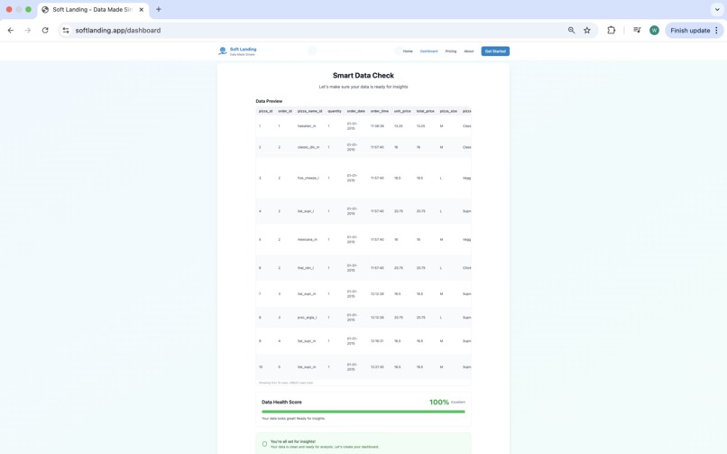The height and width of the screenshot is (454, 727).
Task: Open the Pricing nav link
Action: (x=451, y=51)
